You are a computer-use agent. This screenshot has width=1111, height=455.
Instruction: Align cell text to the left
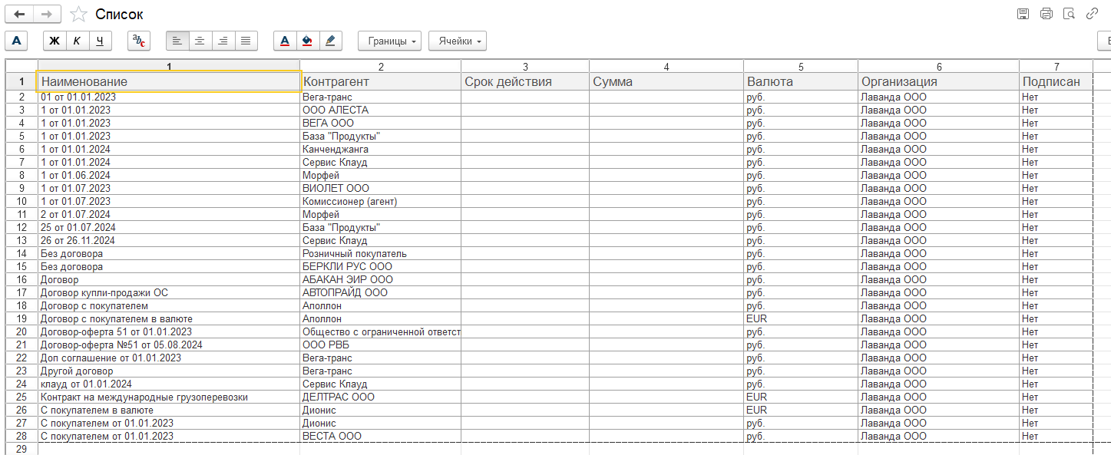(177, 41)
